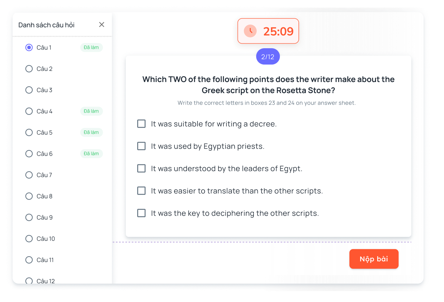Select Câu 11 radio option
Screen dimensions: 444x302
point(29,260)
